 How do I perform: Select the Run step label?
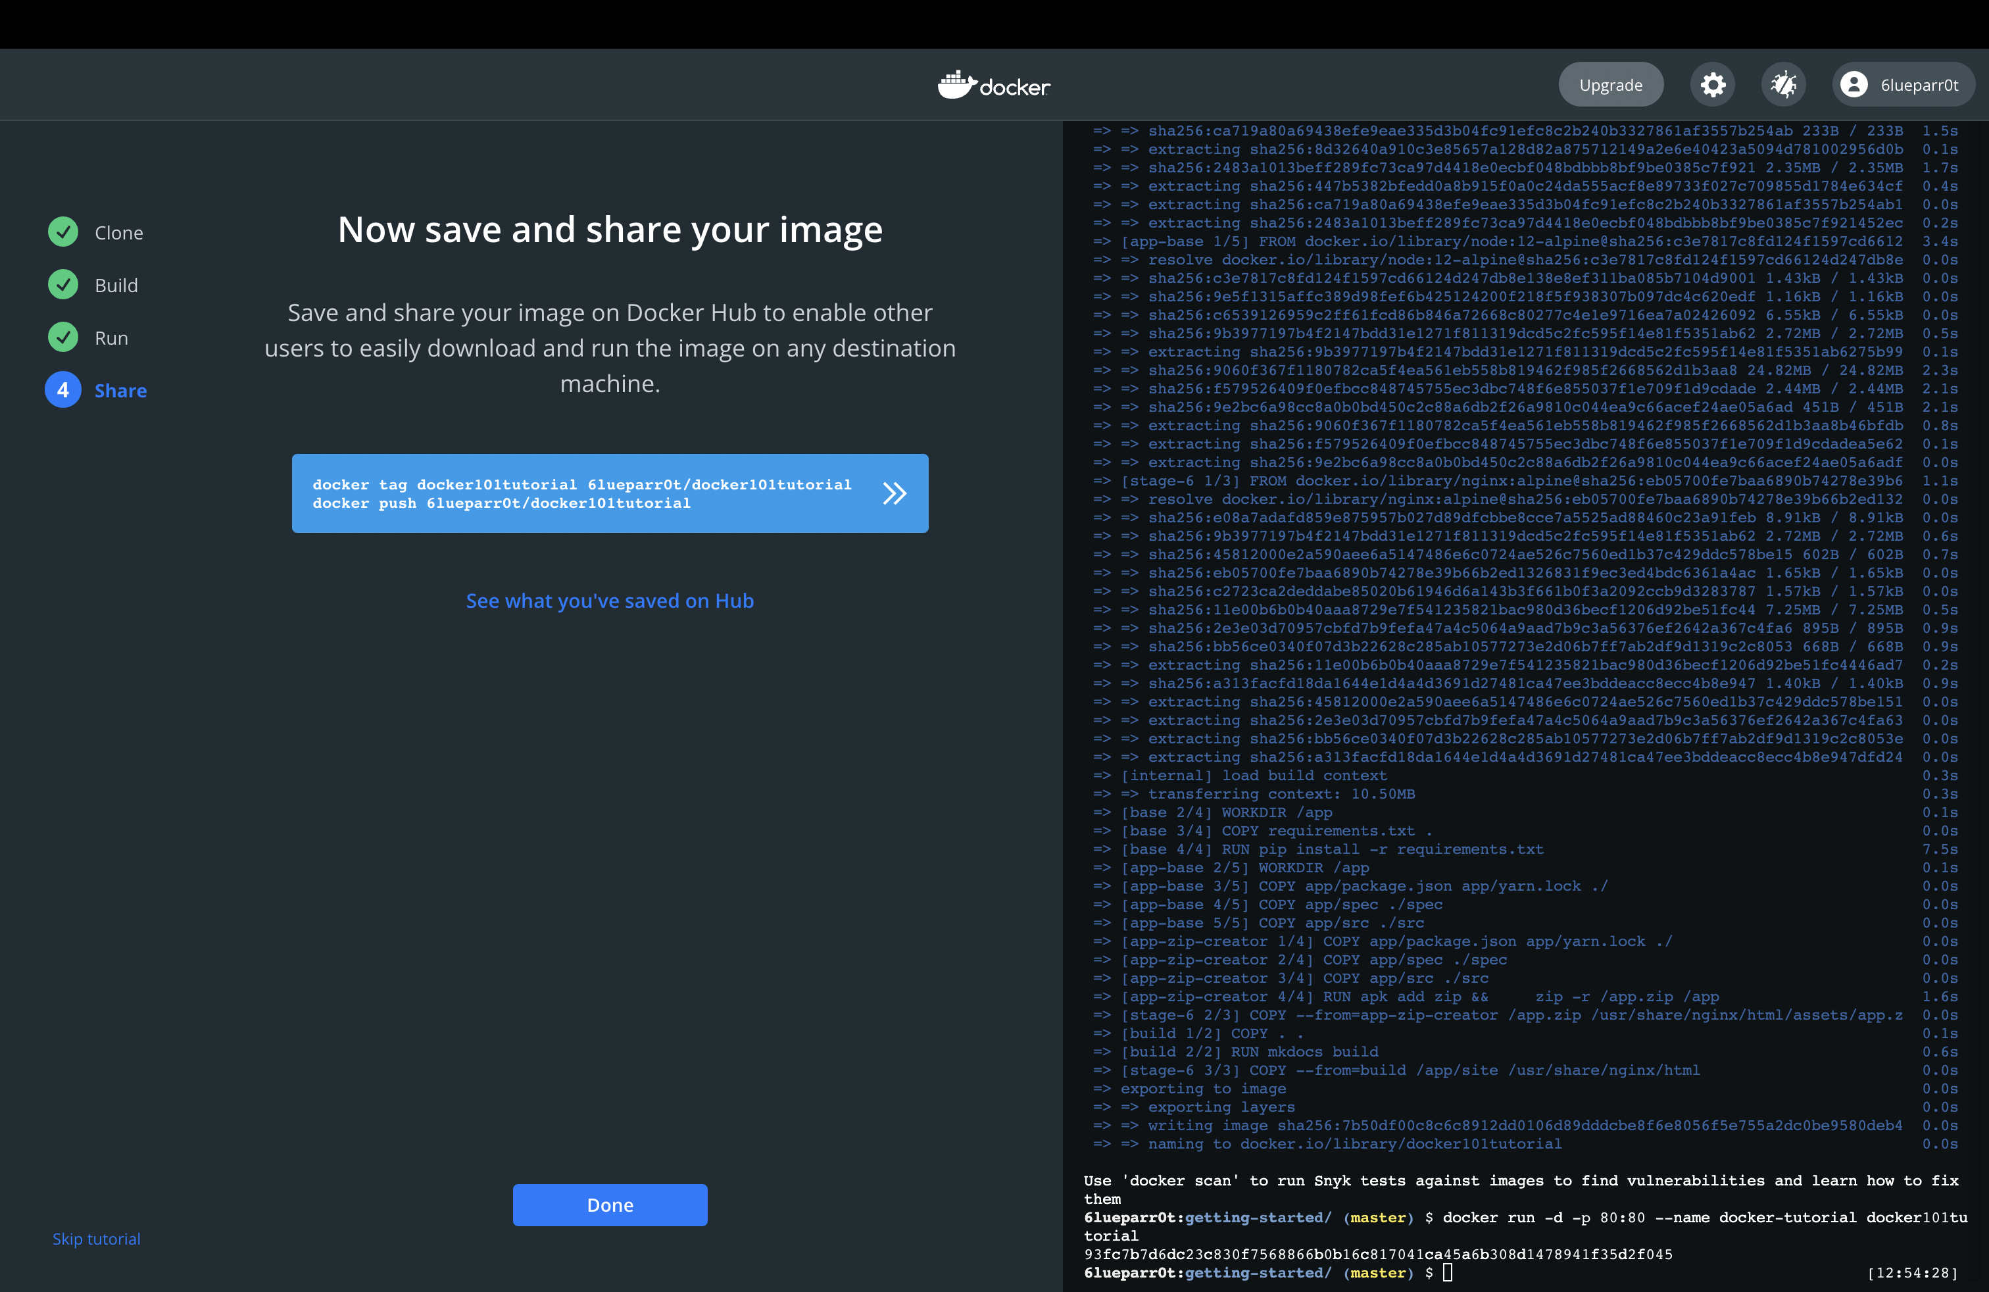pos(111,337)
